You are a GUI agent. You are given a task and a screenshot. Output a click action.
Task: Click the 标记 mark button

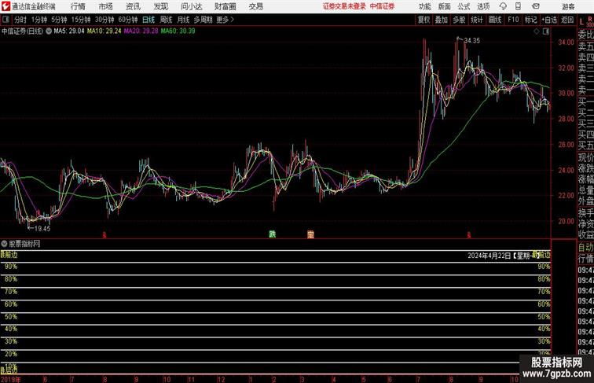(530, 20)
